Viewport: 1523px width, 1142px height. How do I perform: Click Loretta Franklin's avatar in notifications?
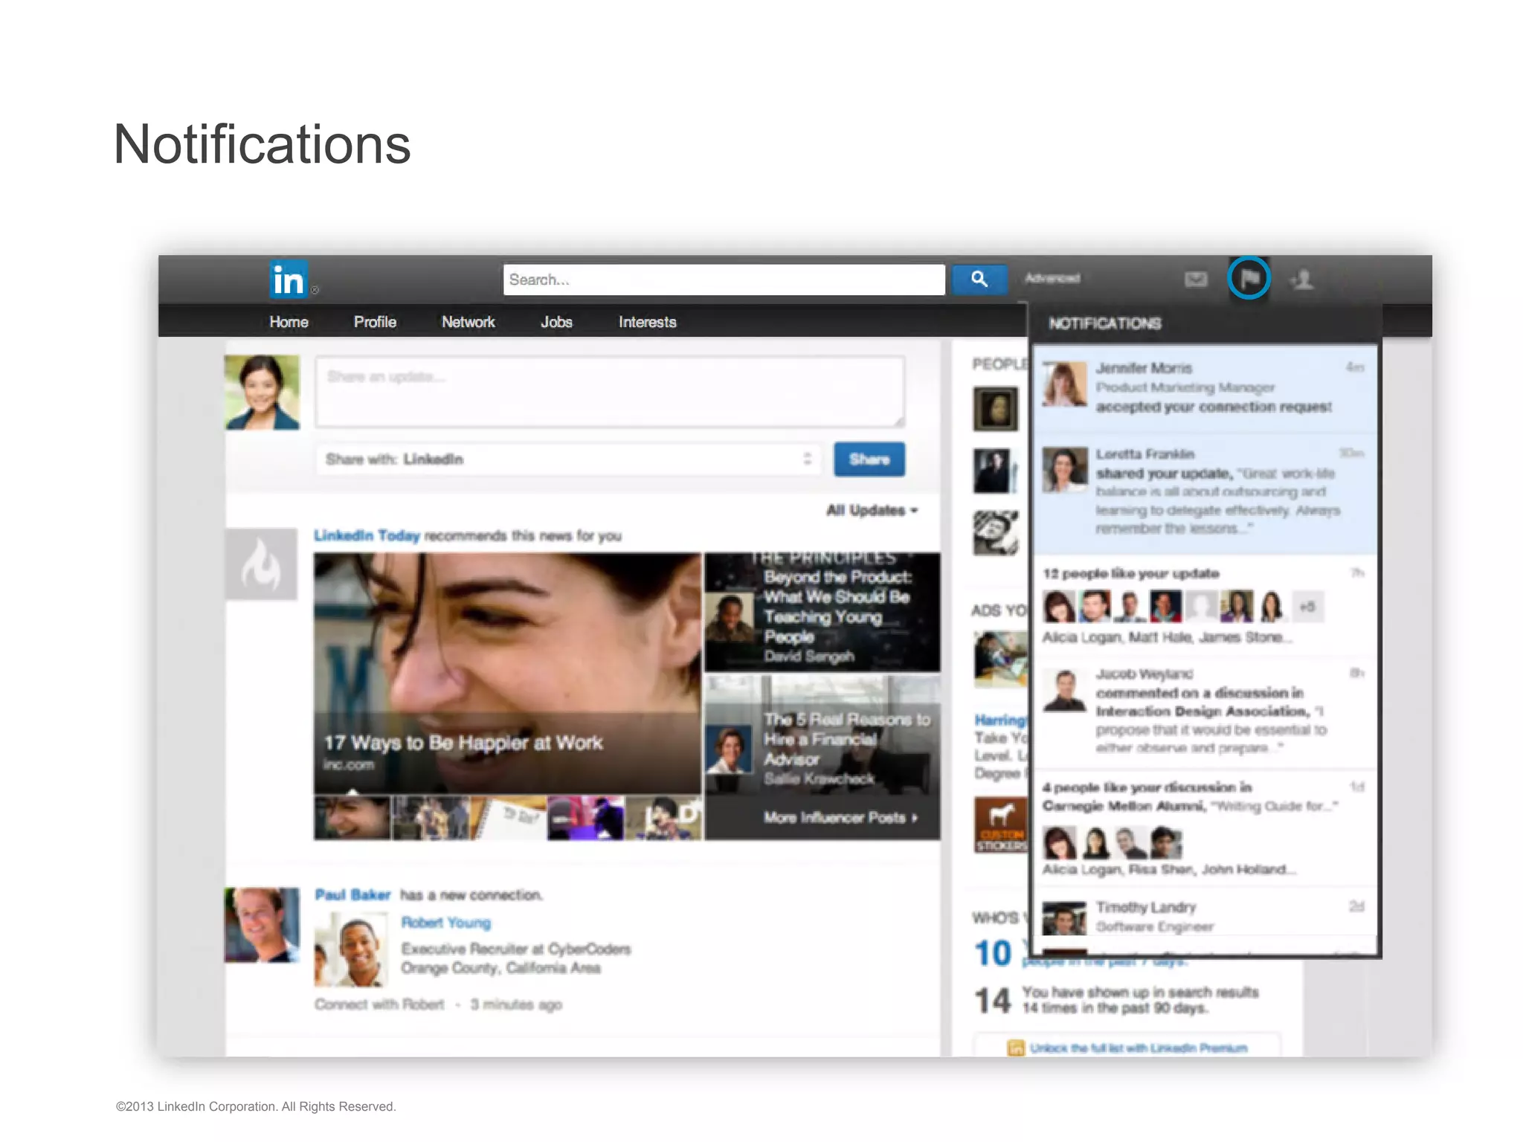coord(1064,469)
